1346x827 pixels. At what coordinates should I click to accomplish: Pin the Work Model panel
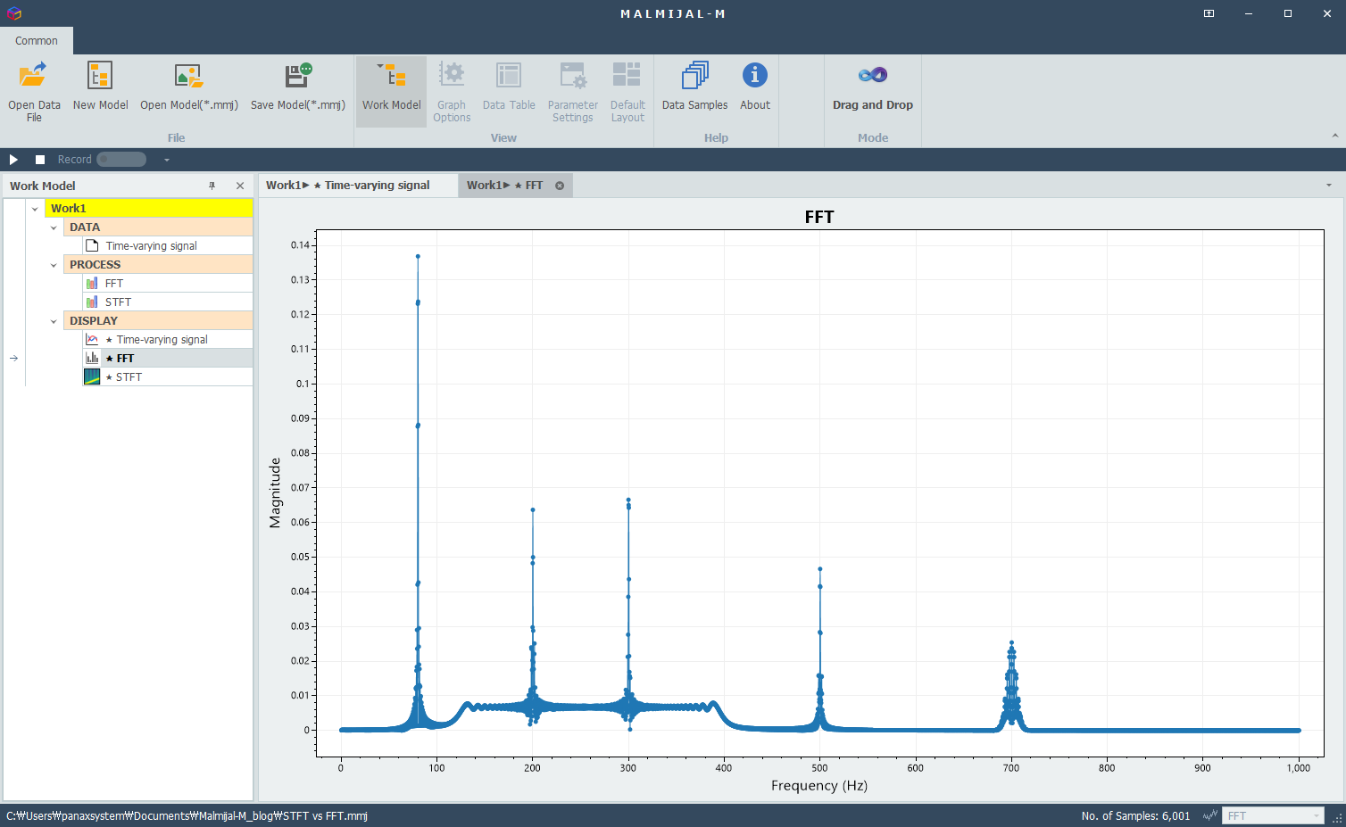pyautogui.click(x=212, y=186)
